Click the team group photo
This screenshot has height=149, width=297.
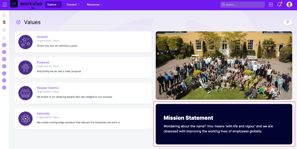(x=224, y=65)
